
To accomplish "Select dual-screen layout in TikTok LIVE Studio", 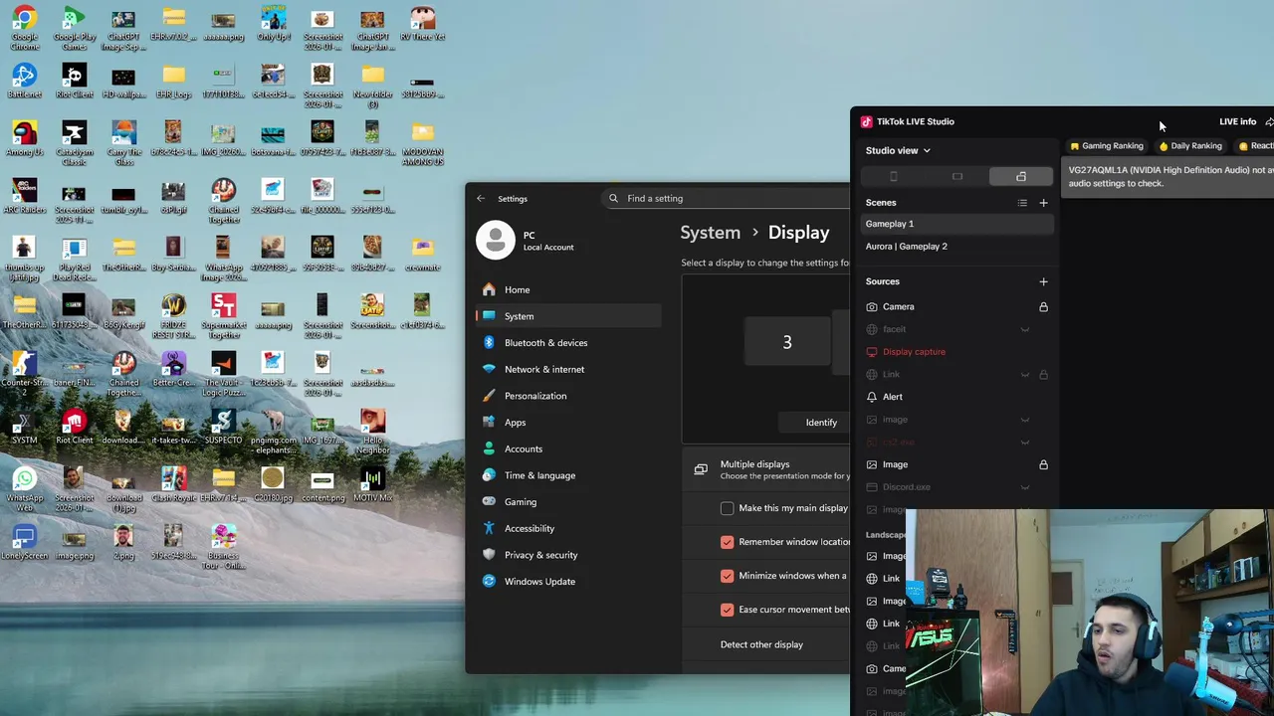I will coord(1021,176).
